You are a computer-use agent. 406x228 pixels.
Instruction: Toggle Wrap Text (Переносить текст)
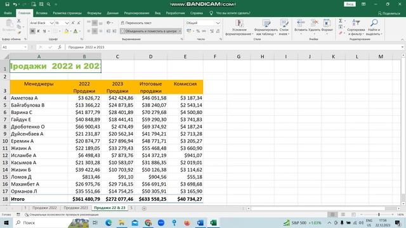point(136,23)
